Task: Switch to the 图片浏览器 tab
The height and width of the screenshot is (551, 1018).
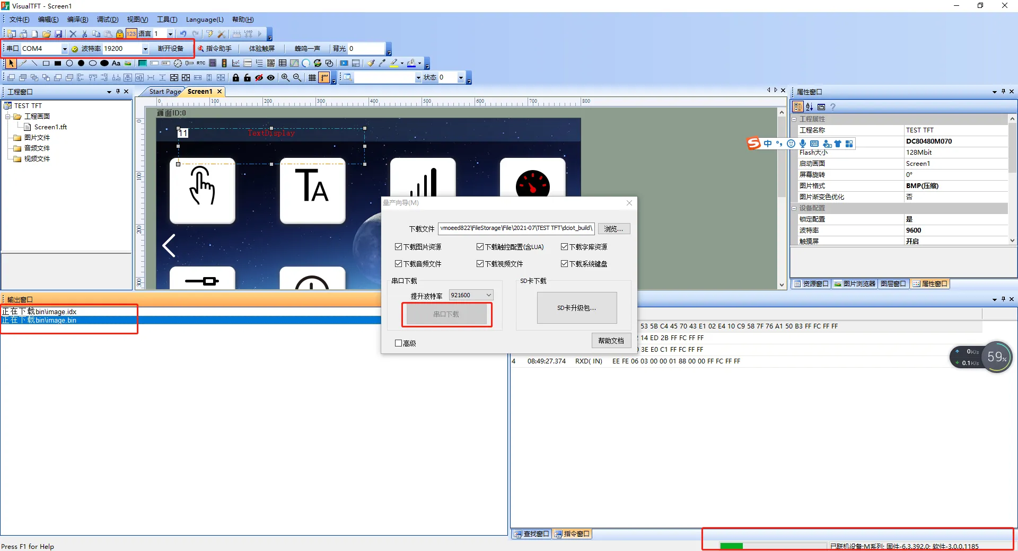Action: [x=855, y=284]
